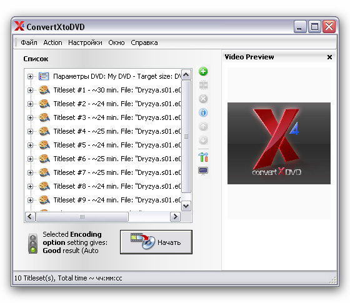The width and height of the screenshot is (350, 303).
Task: Click the list scroll down arrow
Action: [x=186, y=206]
